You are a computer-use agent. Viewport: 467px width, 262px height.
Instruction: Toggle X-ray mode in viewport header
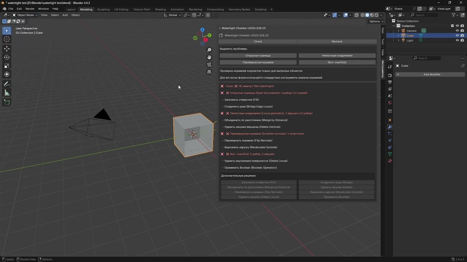(x=356, y=15)
